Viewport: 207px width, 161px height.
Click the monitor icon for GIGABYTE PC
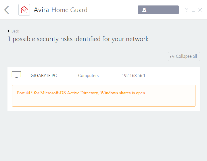click(16, 75)
